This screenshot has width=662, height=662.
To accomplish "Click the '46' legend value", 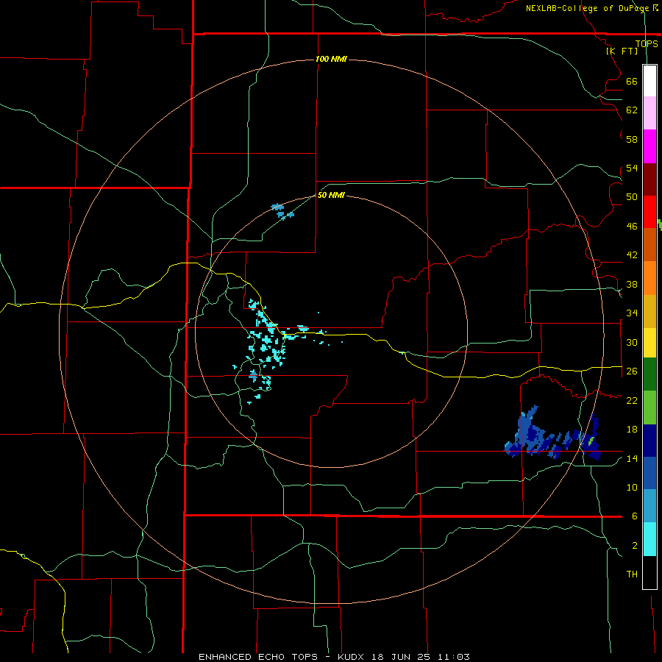I will (632, 227).
